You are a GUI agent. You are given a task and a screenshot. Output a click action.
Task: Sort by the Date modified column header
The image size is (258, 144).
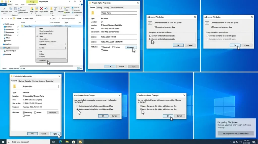55,22
